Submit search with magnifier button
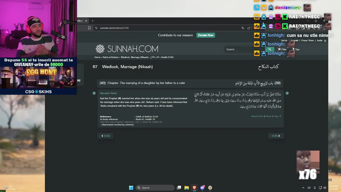 pos(270,49)
